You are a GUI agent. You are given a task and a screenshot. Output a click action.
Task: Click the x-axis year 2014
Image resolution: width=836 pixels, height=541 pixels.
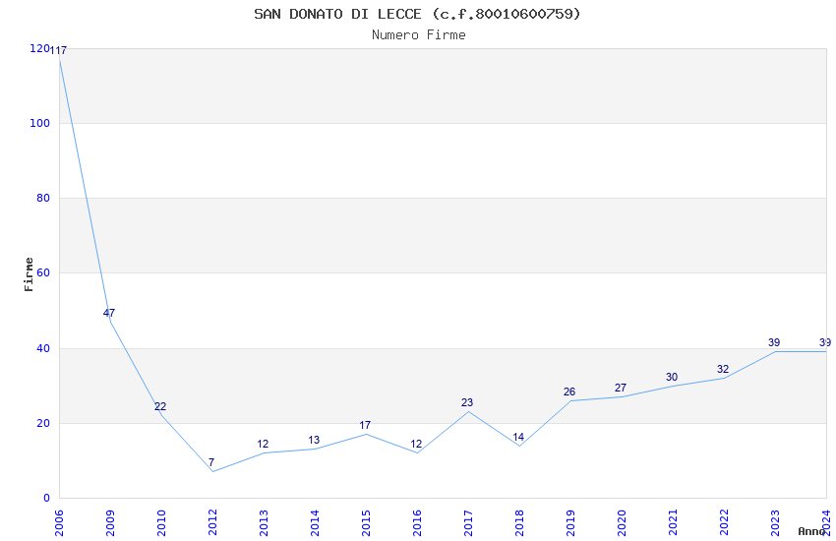[315, 523]
